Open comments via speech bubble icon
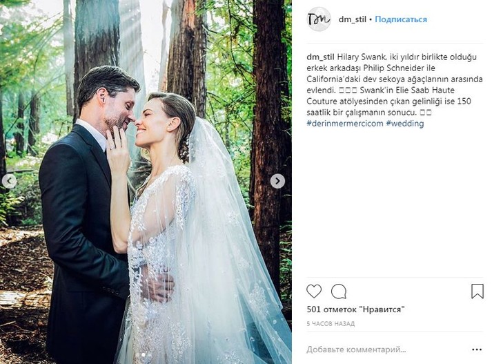The width and height of the screenshot is (492, 364). (339, 291)
